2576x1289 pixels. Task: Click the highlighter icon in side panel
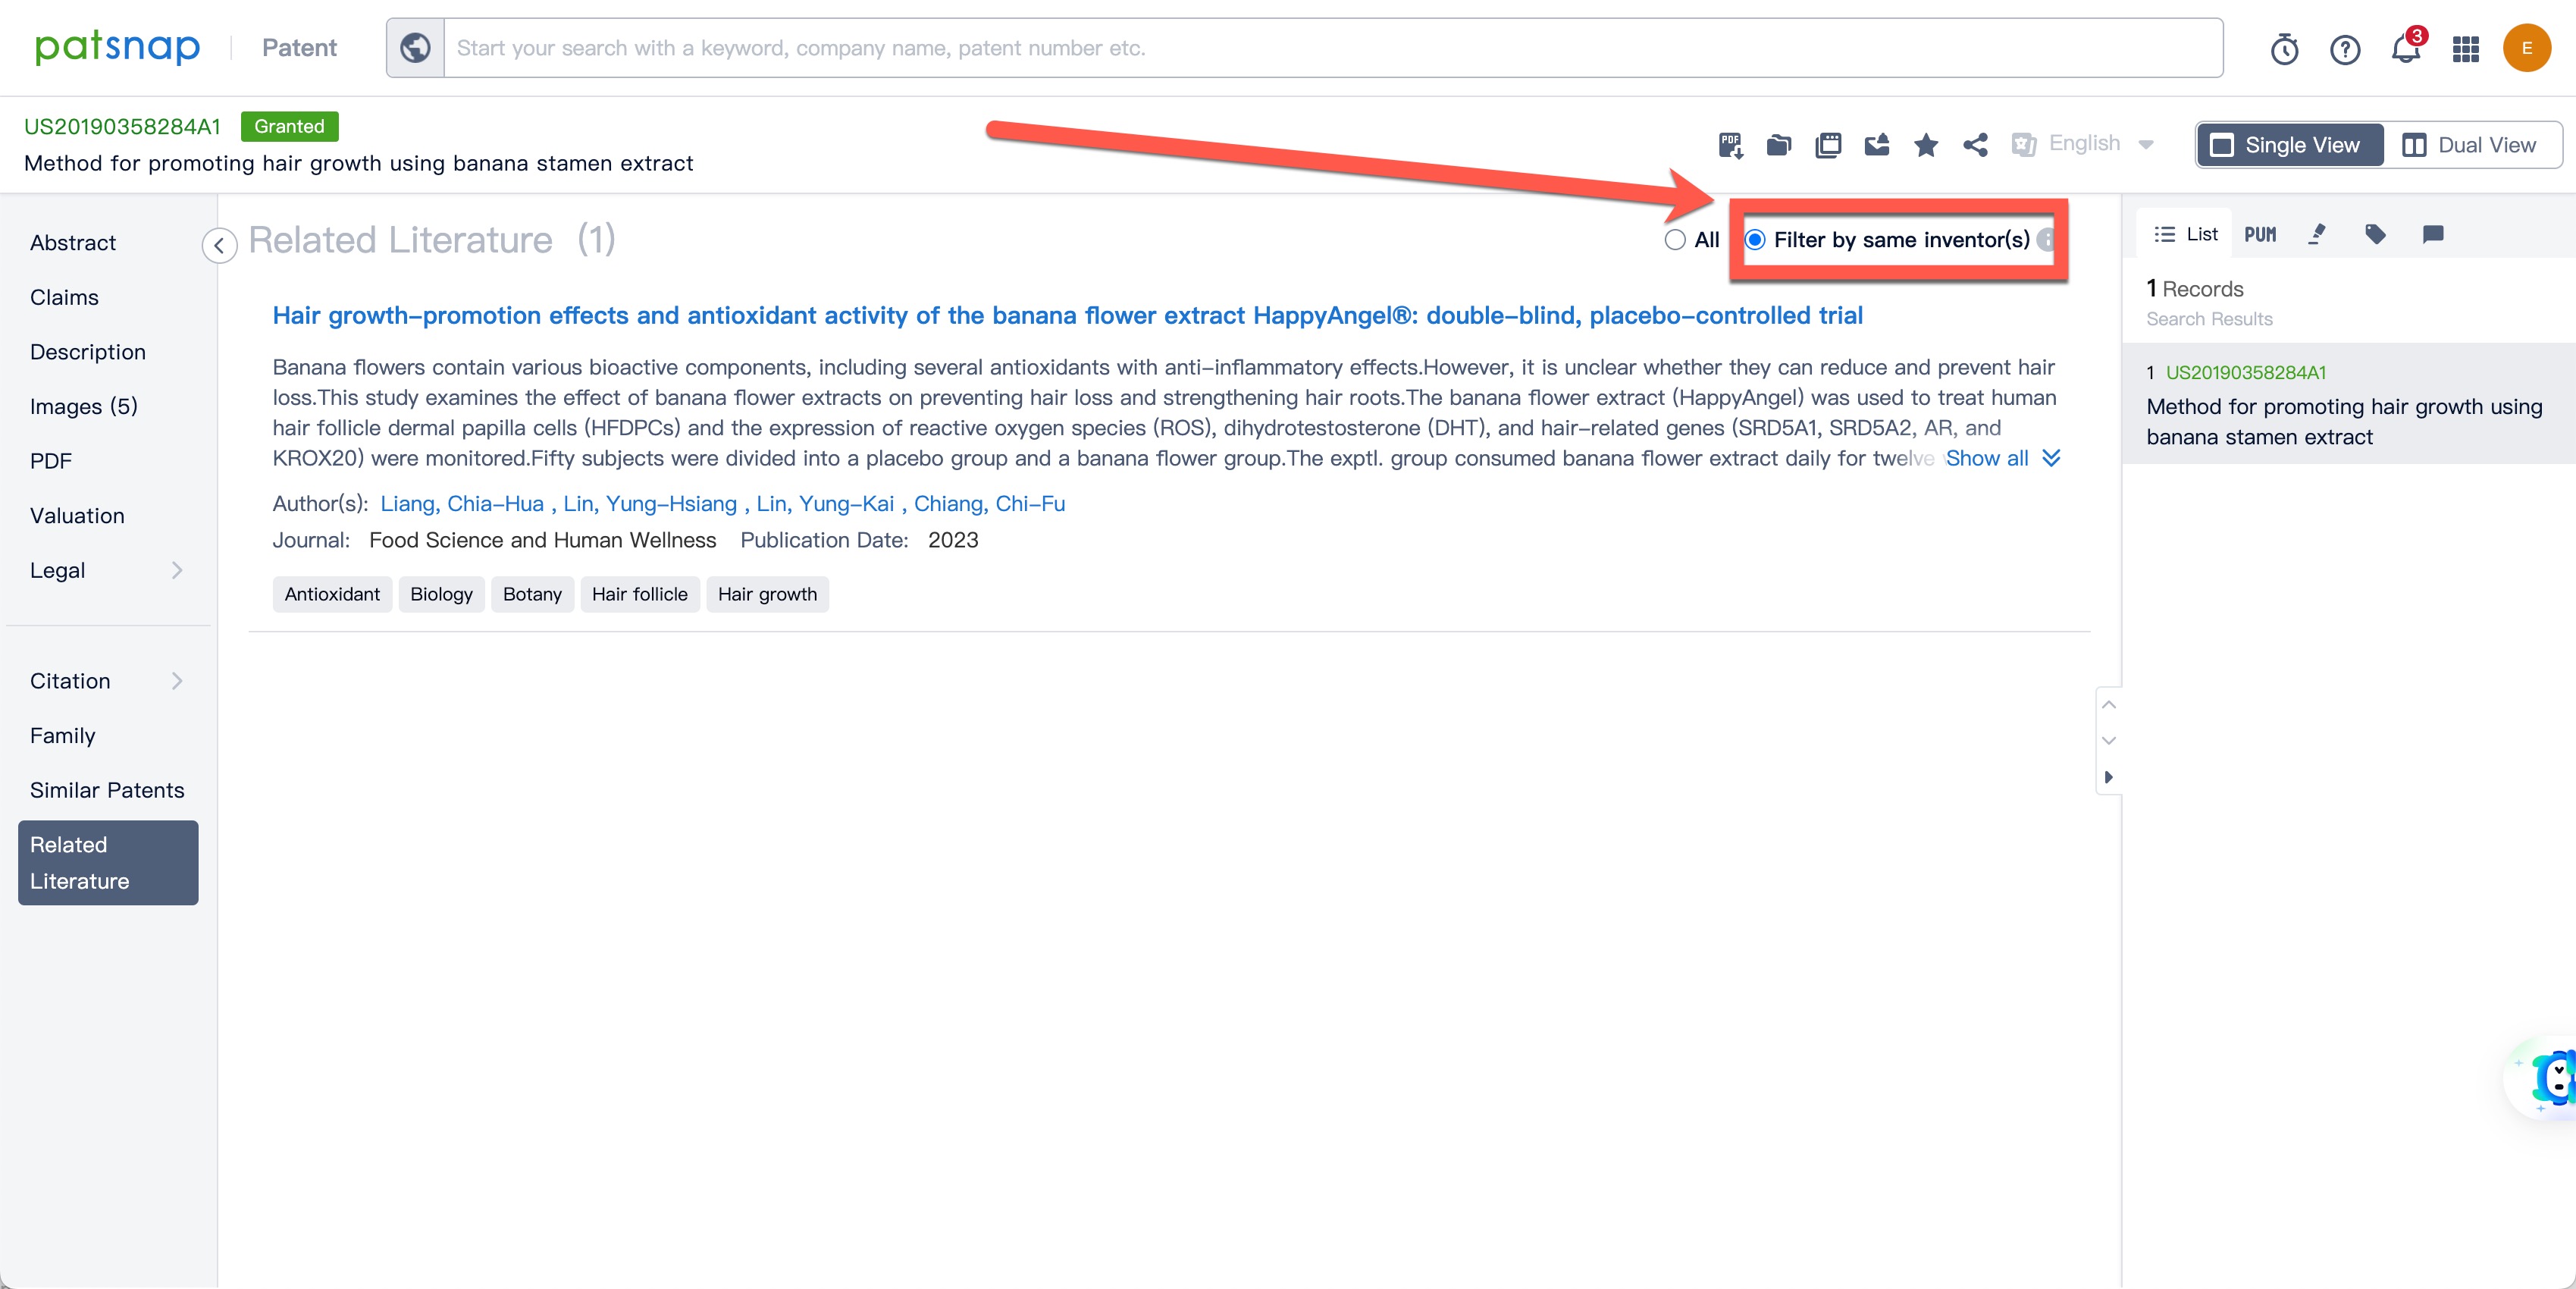pos(2316,234)
